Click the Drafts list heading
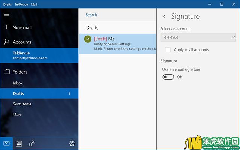The image size is (240, 150). (x=92, y=28)
